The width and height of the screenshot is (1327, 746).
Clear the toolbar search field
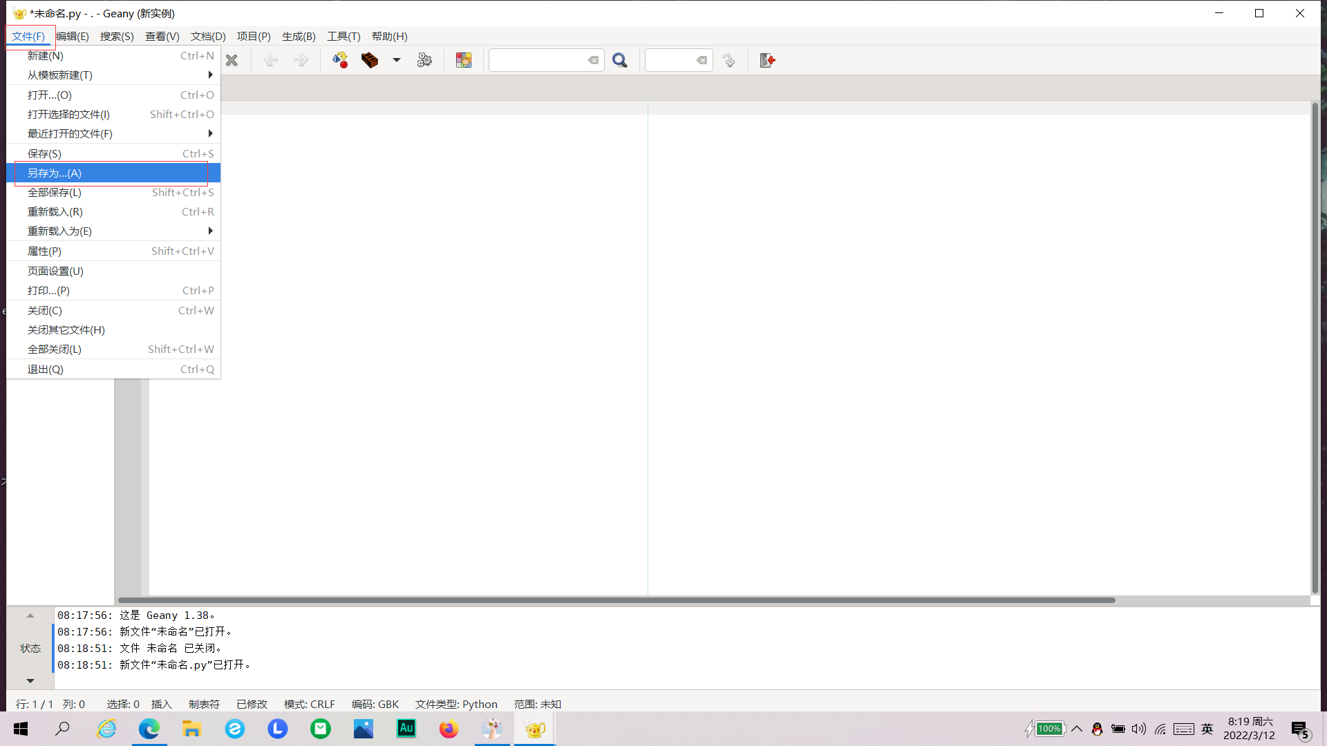tap(593, 60)
